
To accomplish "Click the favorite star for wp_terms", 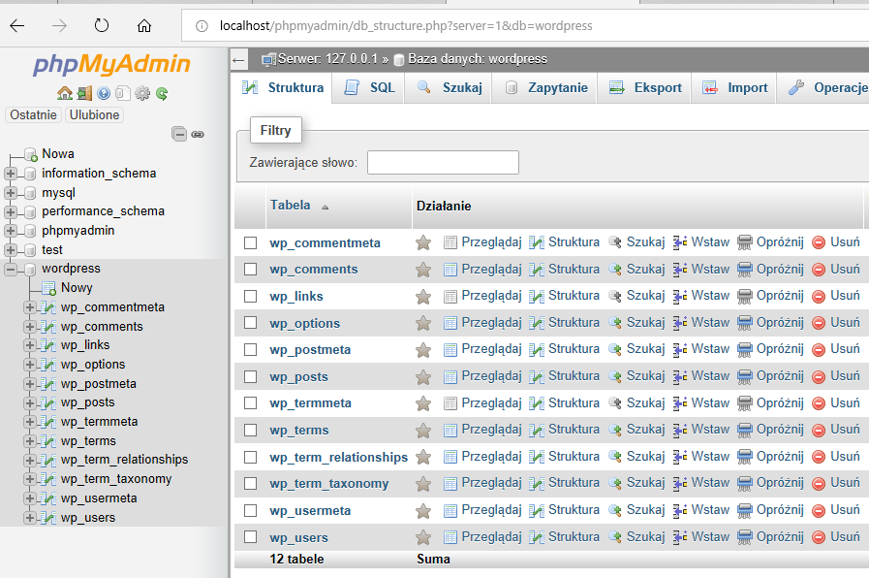I will pos(423,431).
